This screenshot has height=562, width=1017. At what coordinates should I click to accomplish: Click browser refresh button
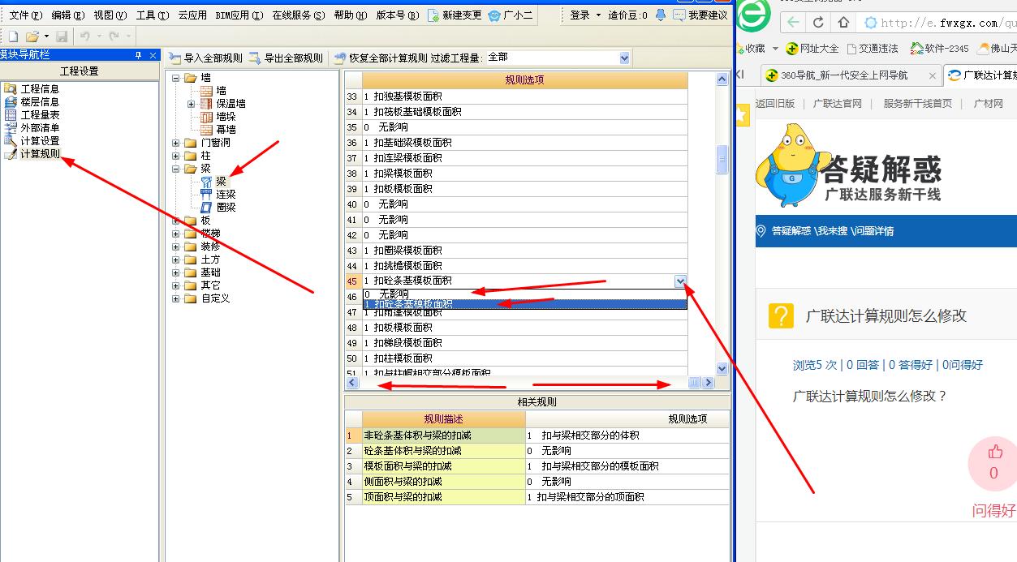click(818, 23)
